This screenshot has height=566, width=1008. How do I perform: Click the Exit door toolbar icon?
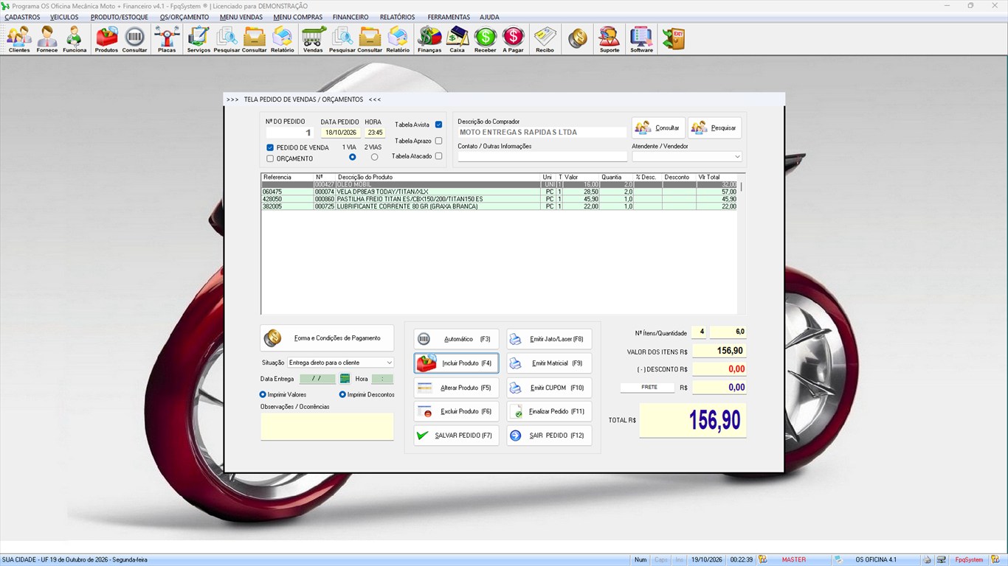coord(673,39)
